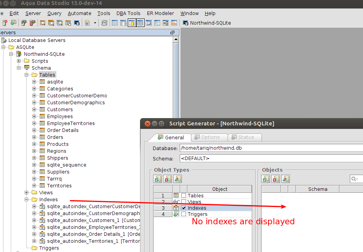Open the Edit menu
363x252 pixels.
click(14, 13)
